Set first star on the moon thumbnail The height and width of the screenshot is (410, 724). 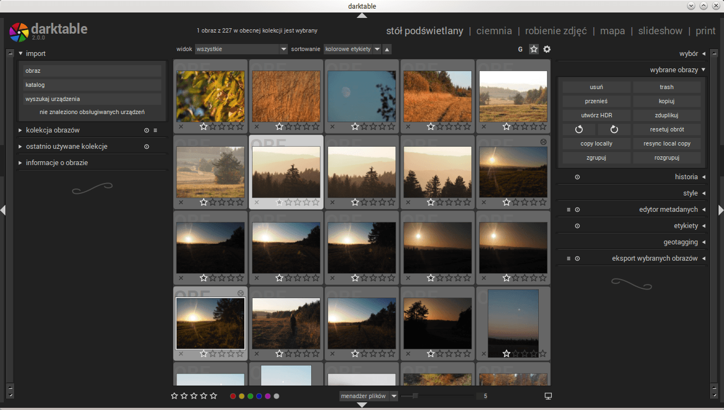tap(355, 127)
